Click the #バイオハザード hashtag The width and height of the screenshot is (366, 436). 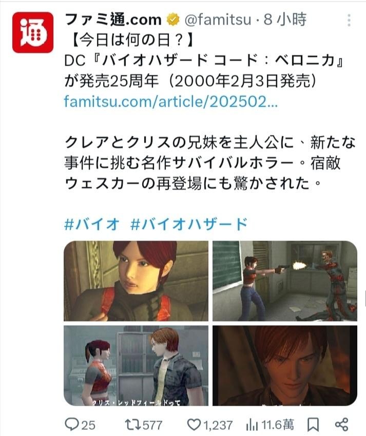coord(189,224)
